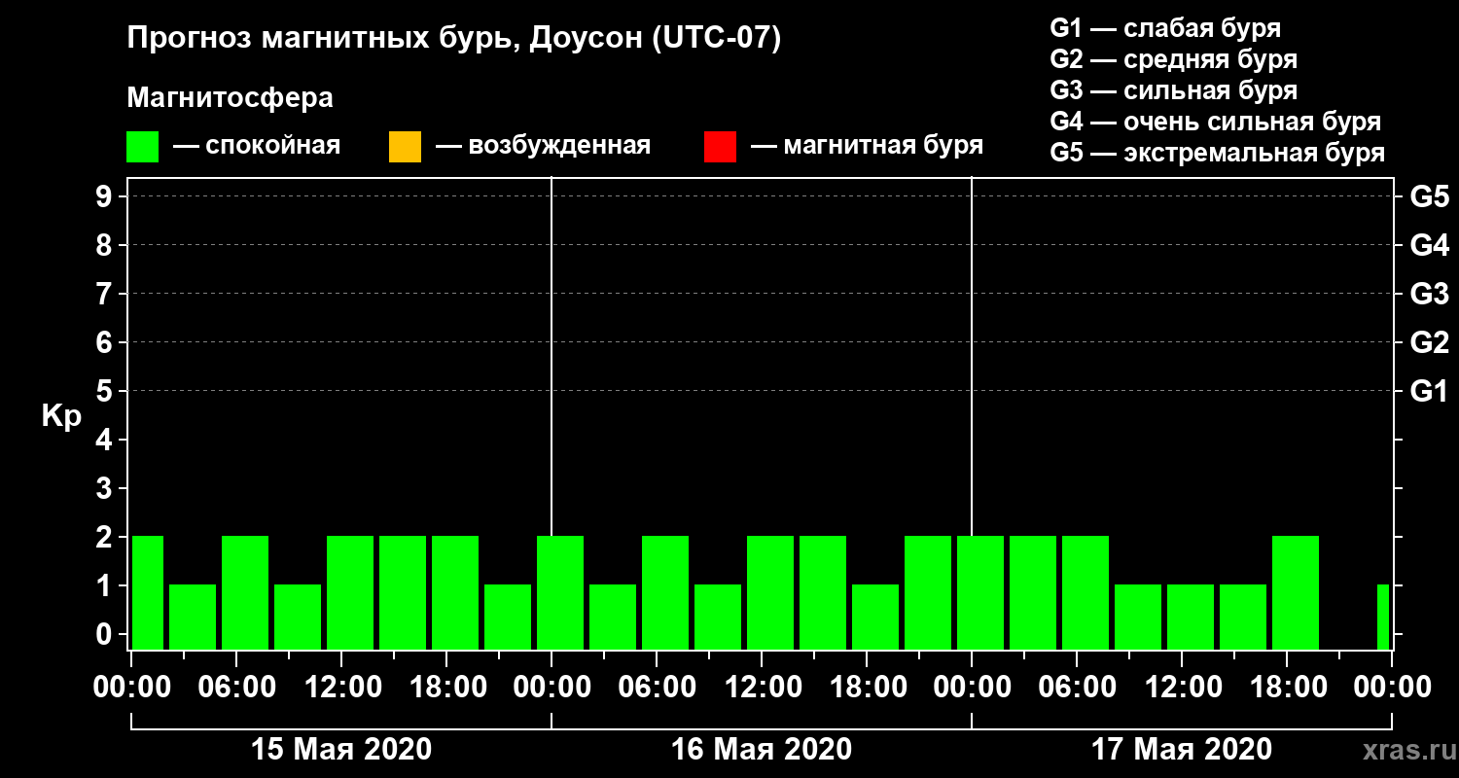The height and width of the screenshot is (778, 1459).
Task: Click the 'Магнитосфера' heading
Action: pos(230,98)
